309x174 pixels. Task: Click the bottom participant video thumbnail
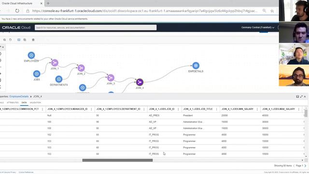click(x=294, y=75)
